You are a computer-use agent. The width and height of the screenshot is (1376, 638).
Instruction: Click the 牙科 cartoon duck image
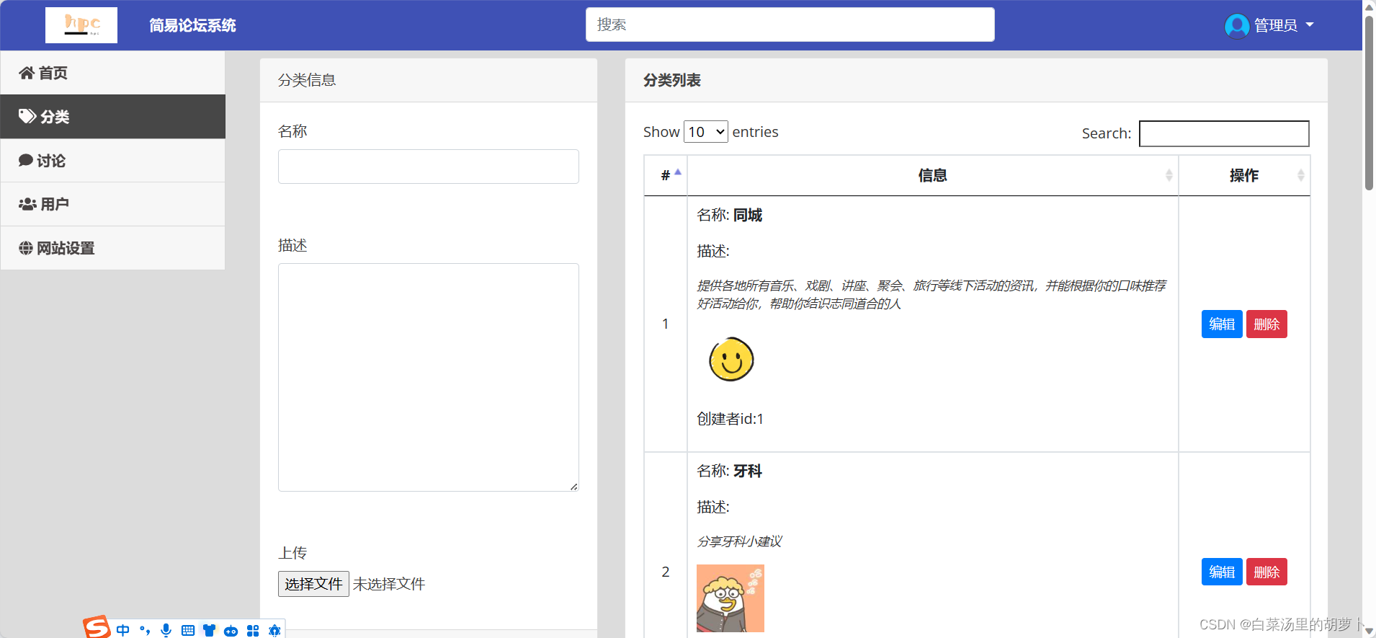click(731, 598)
